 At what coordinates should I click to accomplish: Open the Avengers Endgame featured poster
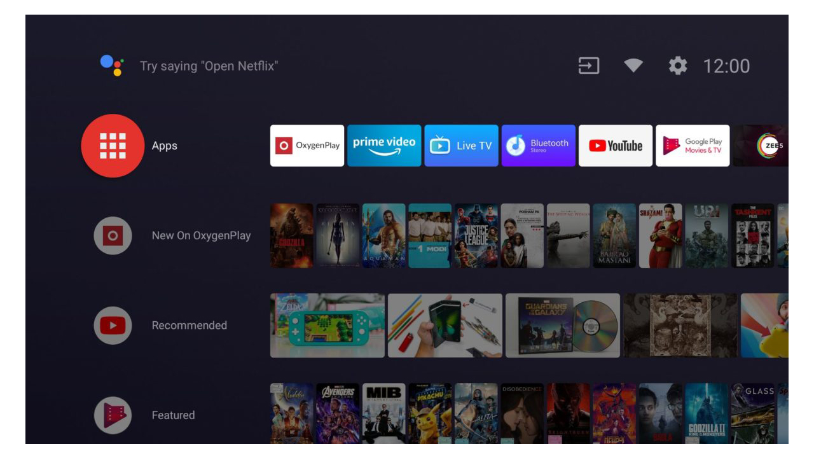coord(338,413)
